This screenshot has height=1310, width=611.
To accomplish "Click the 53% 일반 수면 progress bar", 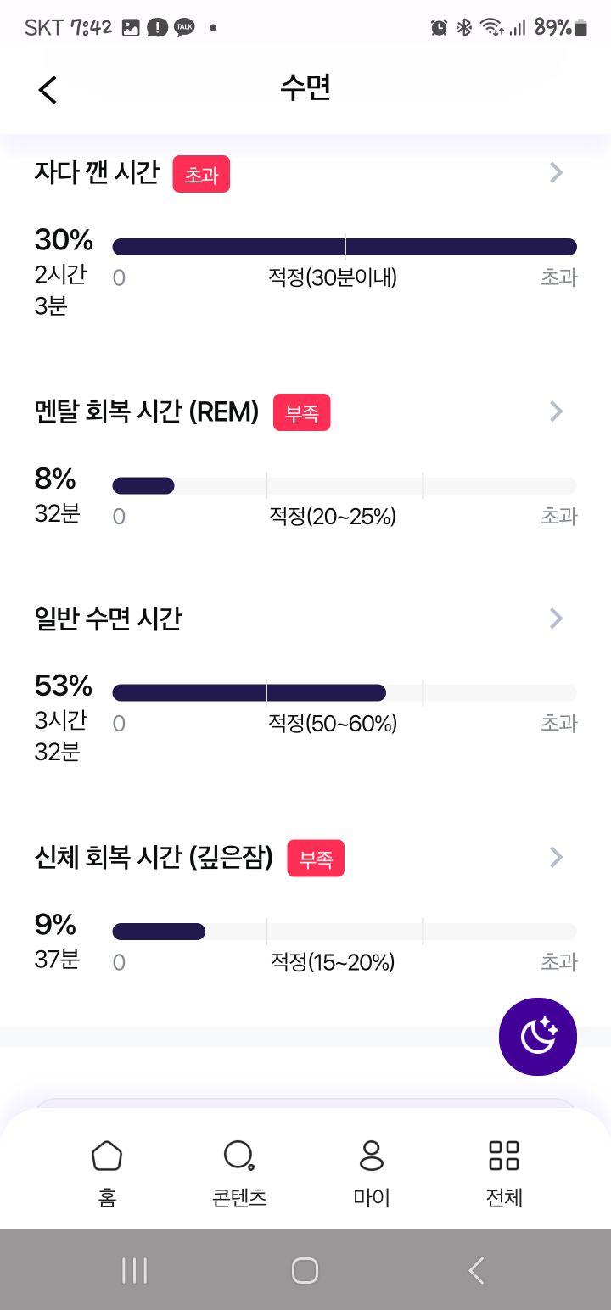I will (x=345, y=692).
